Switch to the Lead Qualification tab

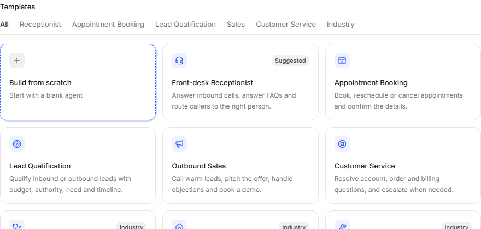(x=185, y=24)
